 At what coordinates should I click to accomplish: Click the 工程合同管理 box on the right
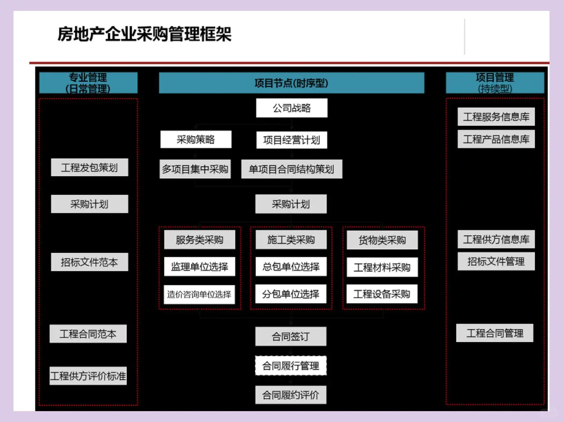pyautogui.click(x=495, y=333)
